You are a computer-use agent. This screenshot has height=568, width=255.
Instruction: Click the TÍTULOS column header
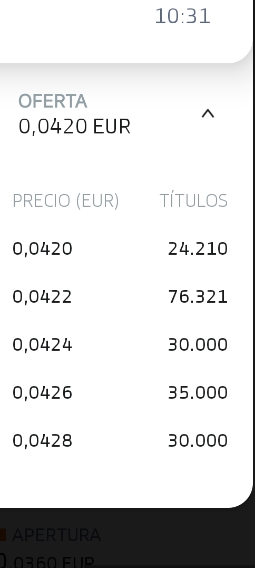pos(193,200)
